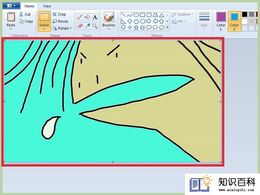
Task: Select the Right arrow shape
Action: point(149,21)
